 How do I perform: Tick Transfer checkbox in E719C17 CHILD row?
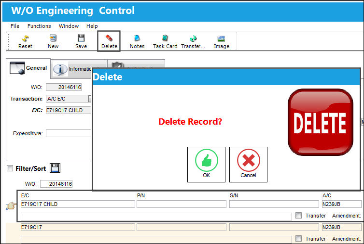(298, 215)
